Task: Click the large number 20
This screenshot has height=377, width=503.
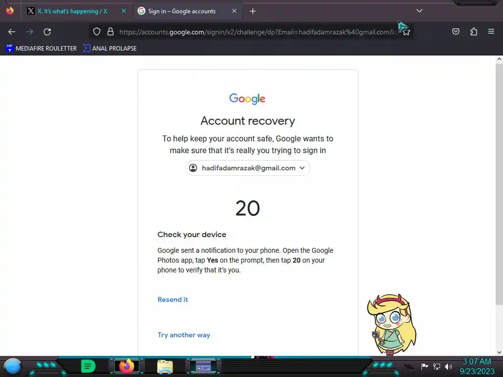Action: click(248, 208)
